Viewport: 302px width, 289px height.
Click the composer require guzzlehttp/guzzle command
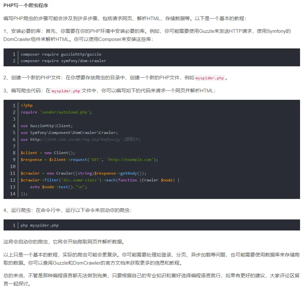click(60, 54)
